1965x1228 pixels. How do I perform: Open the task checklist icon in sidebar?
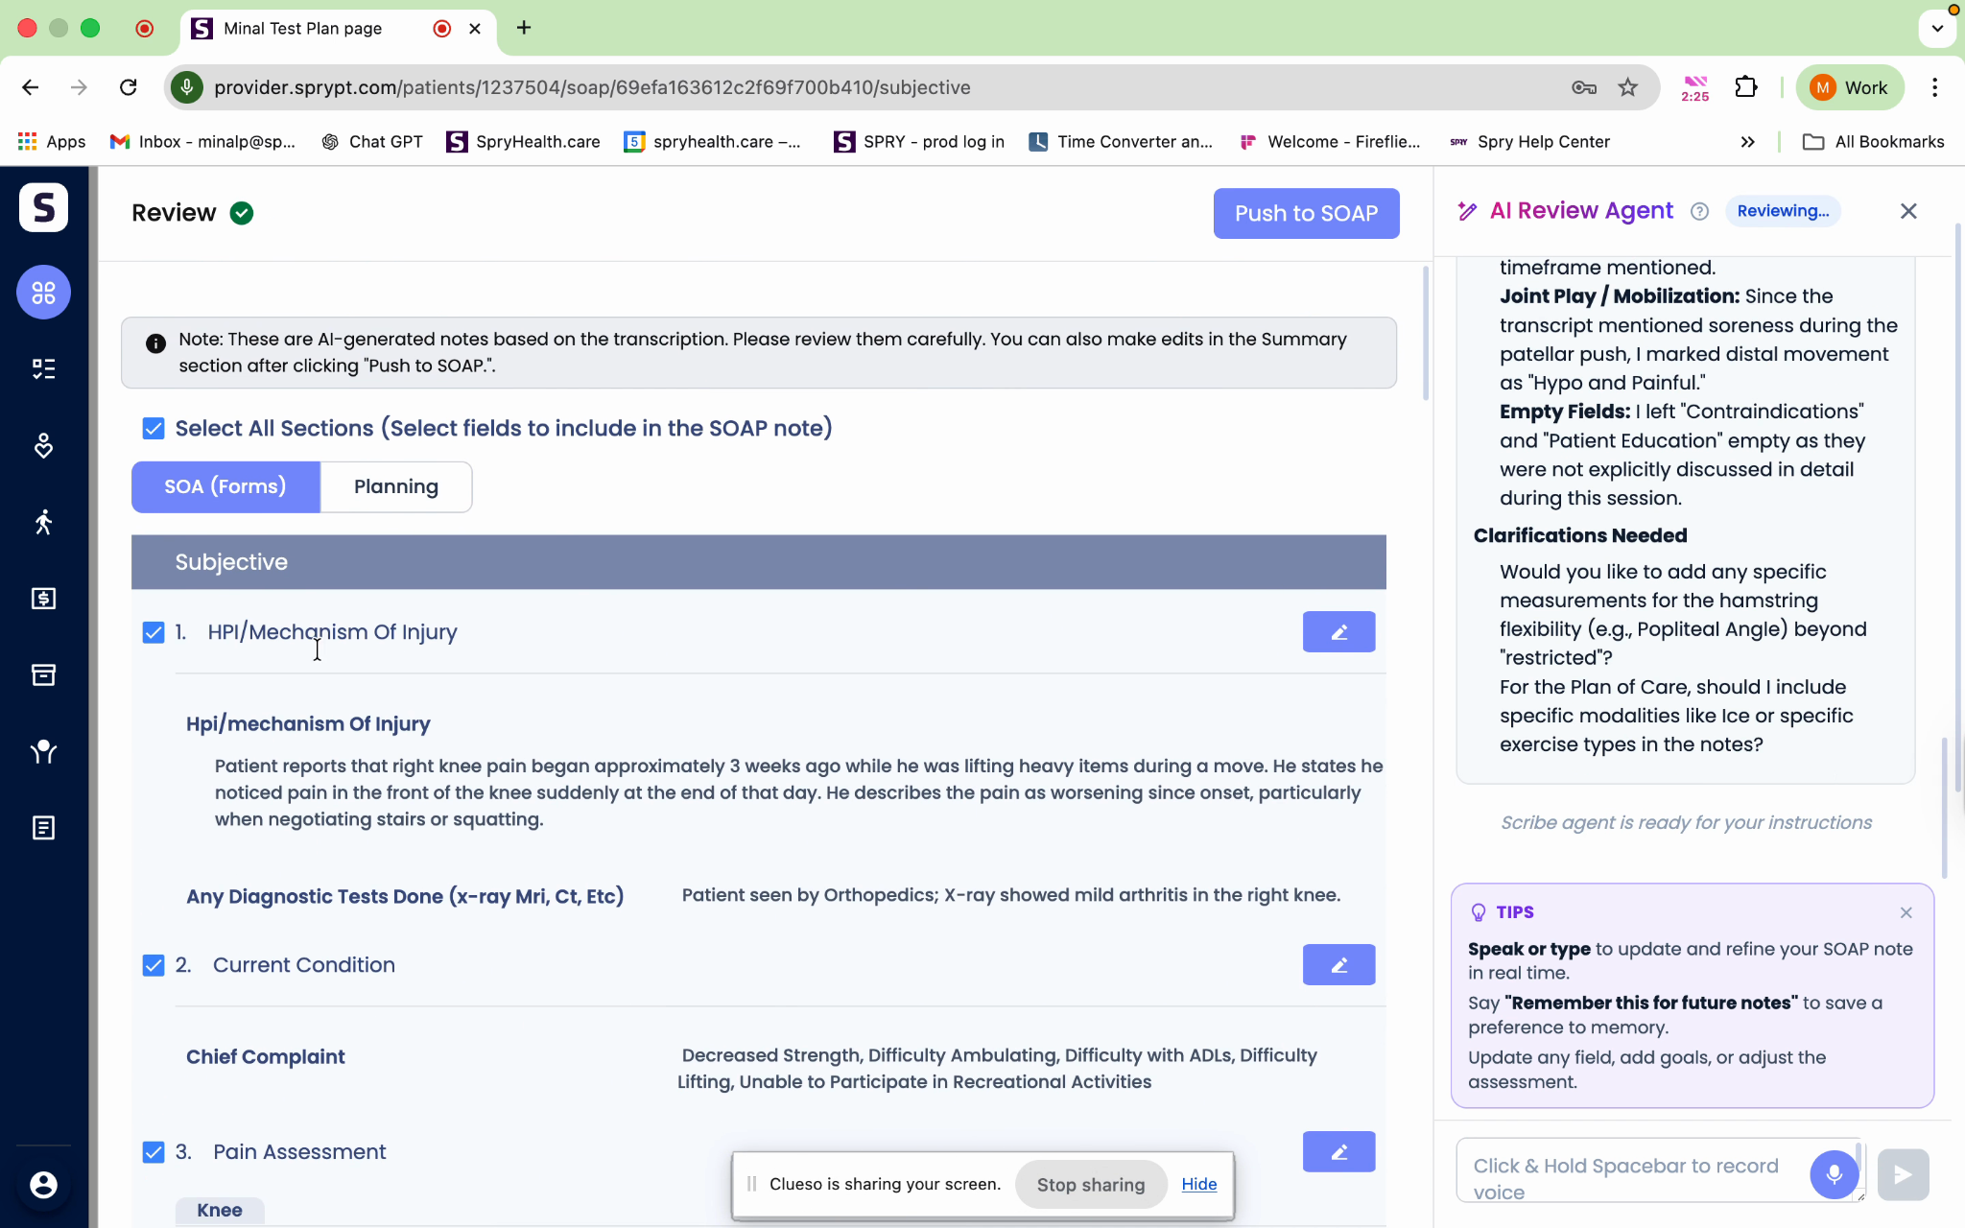click(x=43, y=368)
